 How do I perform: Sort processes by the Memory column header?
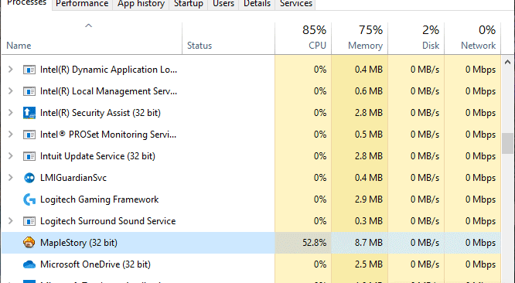coord(360,38)
